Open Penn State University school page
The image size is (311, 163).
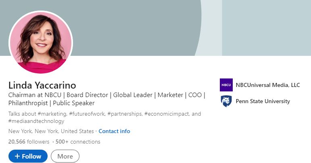(263, 101)
